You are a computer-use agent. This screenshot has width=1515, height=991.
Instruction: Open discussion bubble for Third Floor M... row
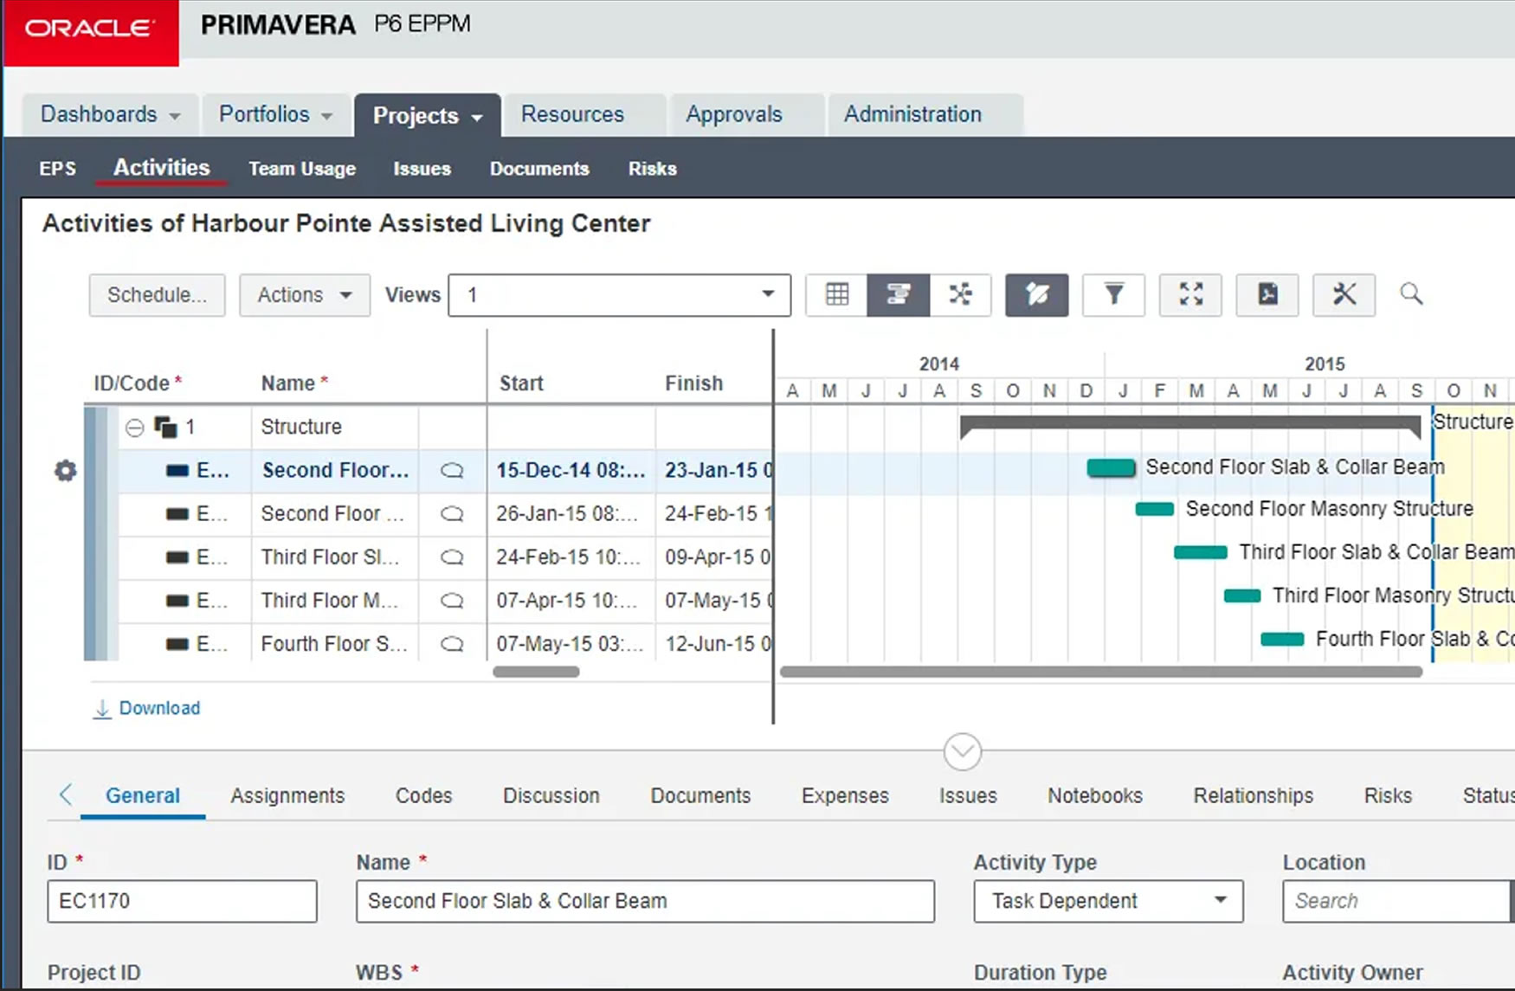click(x=452, y=601)
